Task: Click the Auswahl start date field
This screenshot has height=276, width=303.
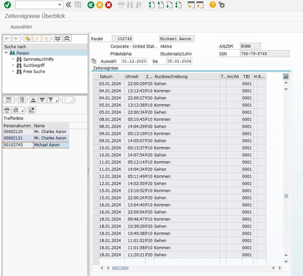Action: [x=134, y=61]
